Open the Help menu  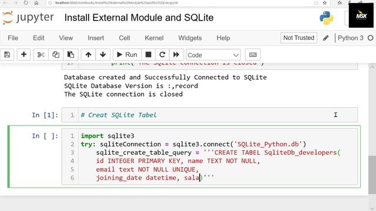(x=223, y=38)
